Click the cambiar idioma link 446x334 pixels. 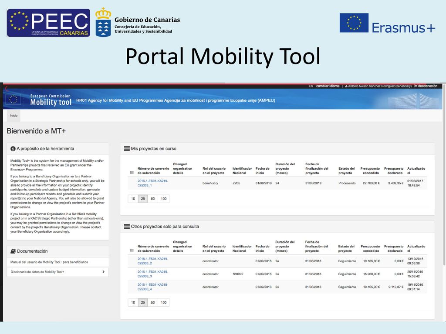pos(328,86)
